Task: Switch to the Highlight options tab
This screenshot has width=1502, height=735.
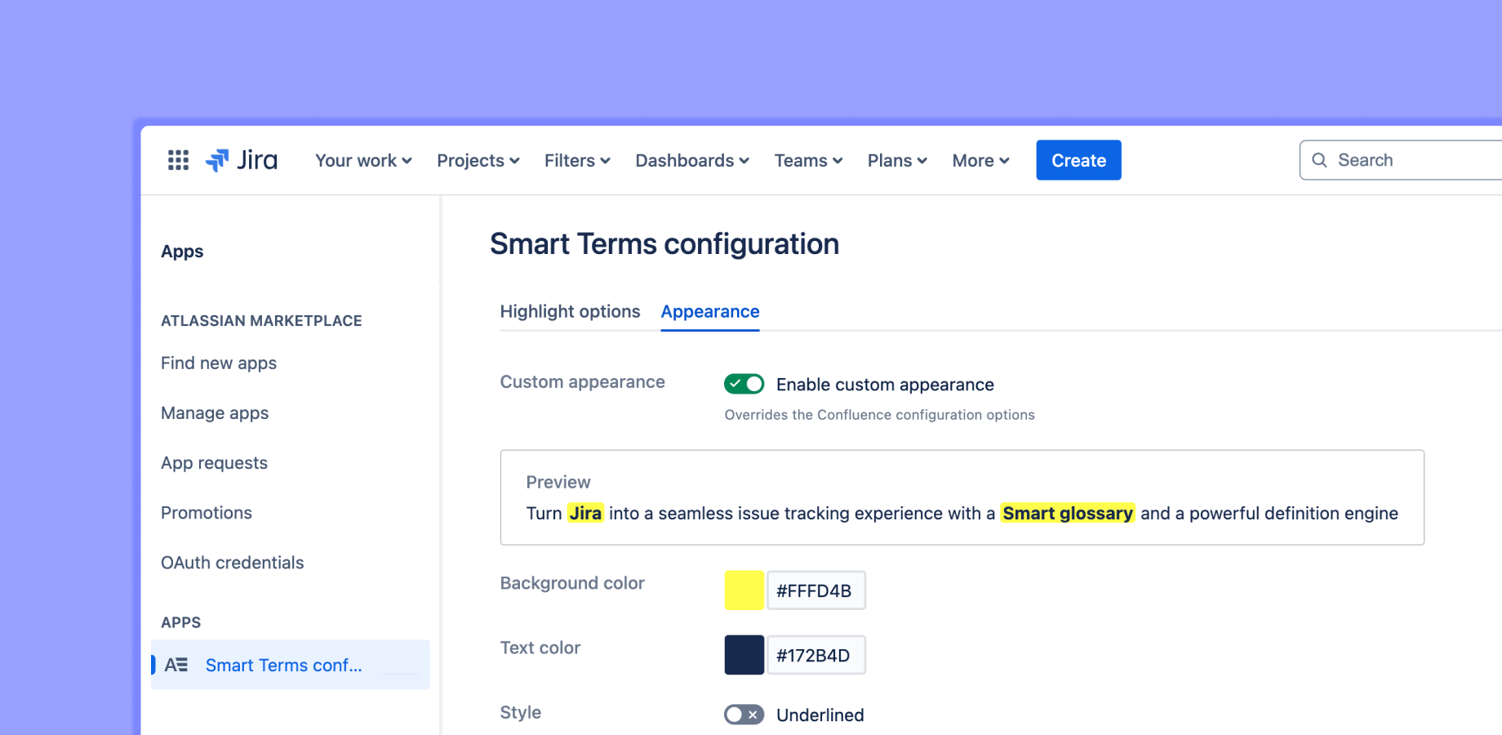Action: pyautogui.click(x=570, y=311)
